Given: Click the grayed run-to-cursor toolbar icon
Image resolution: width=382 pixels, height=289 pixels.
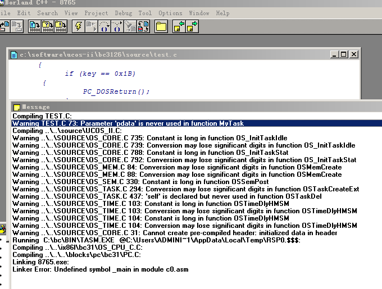Looking at the screenshot, I should coord(92,26).
